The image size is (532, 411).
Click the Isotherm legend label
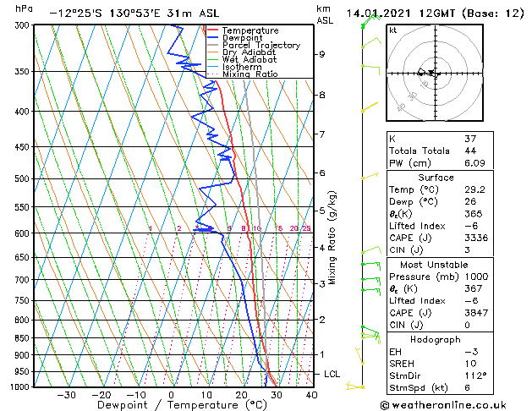242,67
